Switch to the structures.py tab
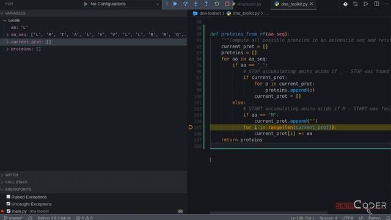Viewport: 391px width, 220px height. click(249, 4)
